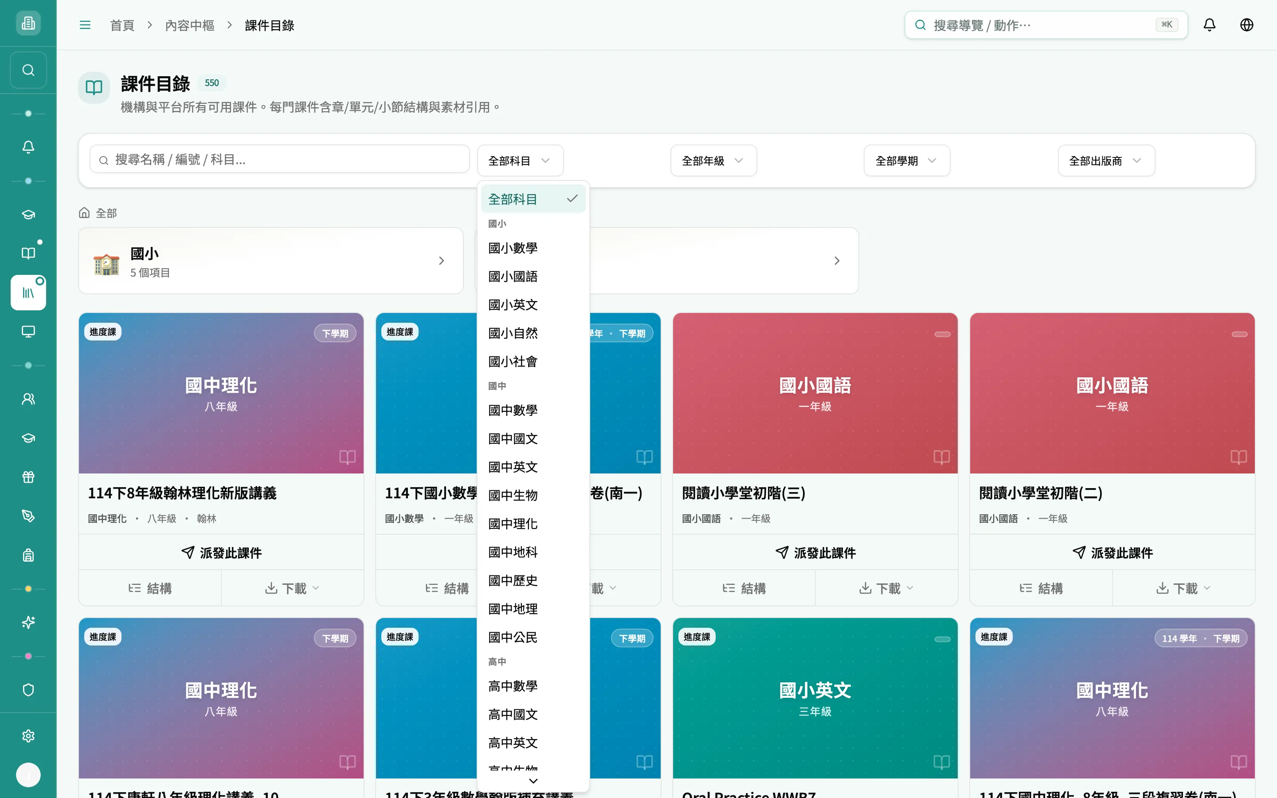Viewport: 1277px width, 798px height.
Task: Open the tag icon in sidebar
Action: (28, 516)
